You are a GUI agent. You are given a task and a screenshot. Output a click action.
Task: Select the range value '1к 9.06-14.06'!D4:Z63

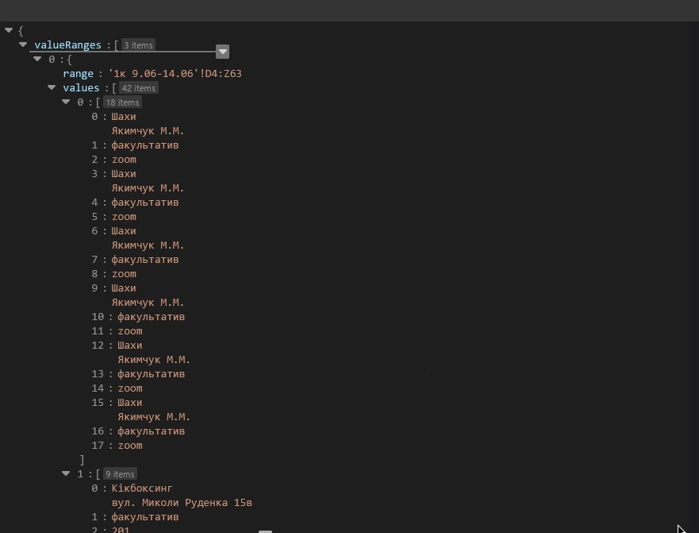(x=176, y=73)
